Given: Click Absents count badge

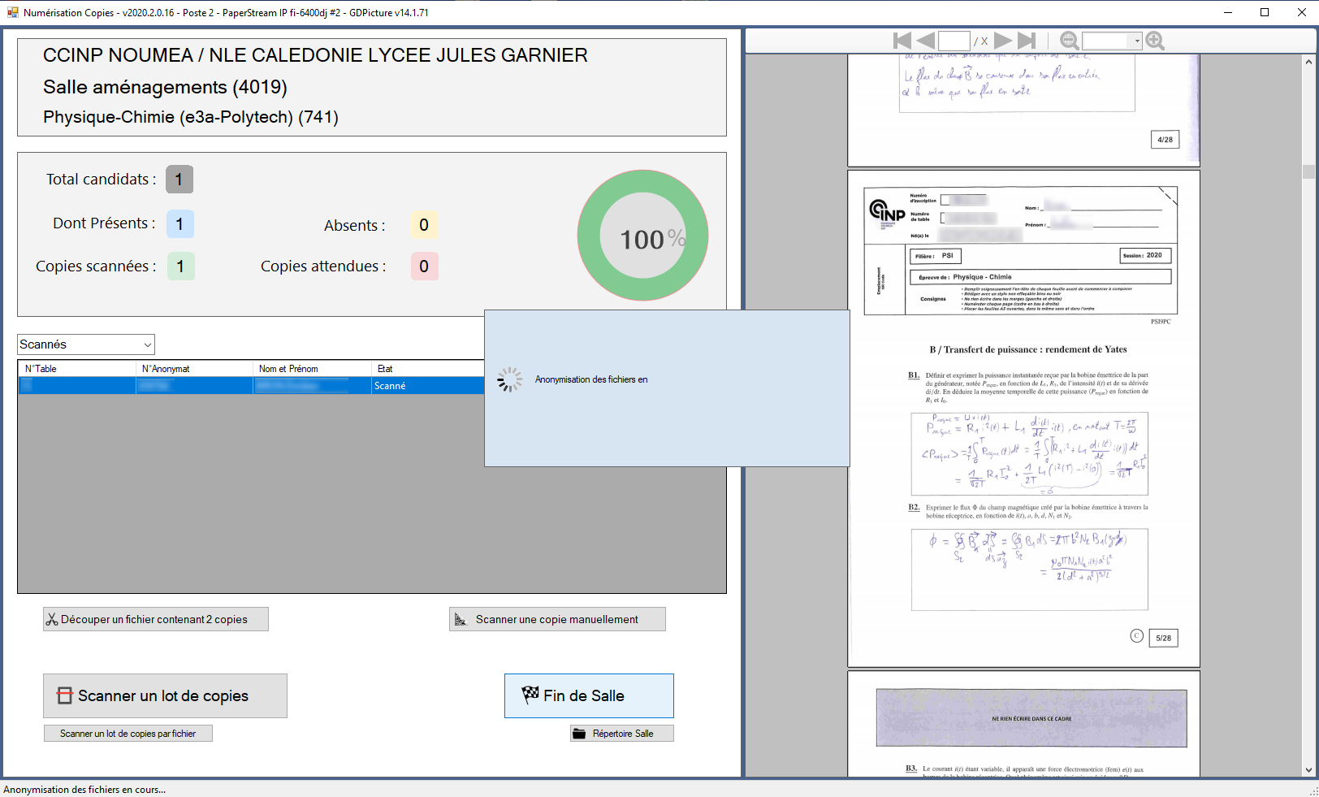Looking at the screenshot, I should pos(424,225).
